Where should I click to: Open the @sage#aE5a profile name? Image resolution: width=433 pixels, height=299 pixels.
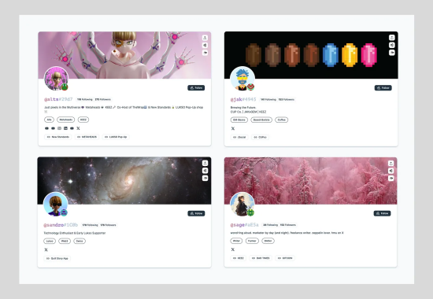[x=244, y=225]
